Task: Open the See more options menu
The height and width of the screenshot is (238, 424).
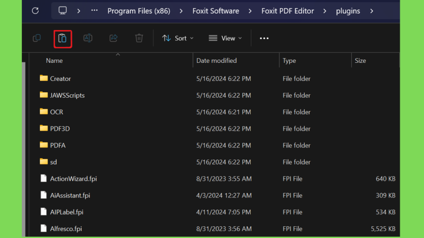Action: (x=264, y=38)
